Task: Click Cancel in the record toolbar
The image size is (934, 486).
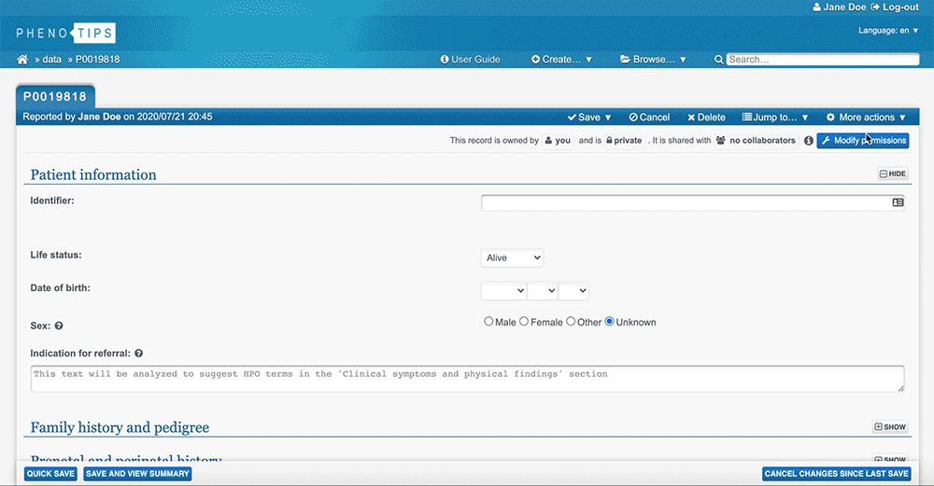Action: pyautogui.click(x=649, y=118)
